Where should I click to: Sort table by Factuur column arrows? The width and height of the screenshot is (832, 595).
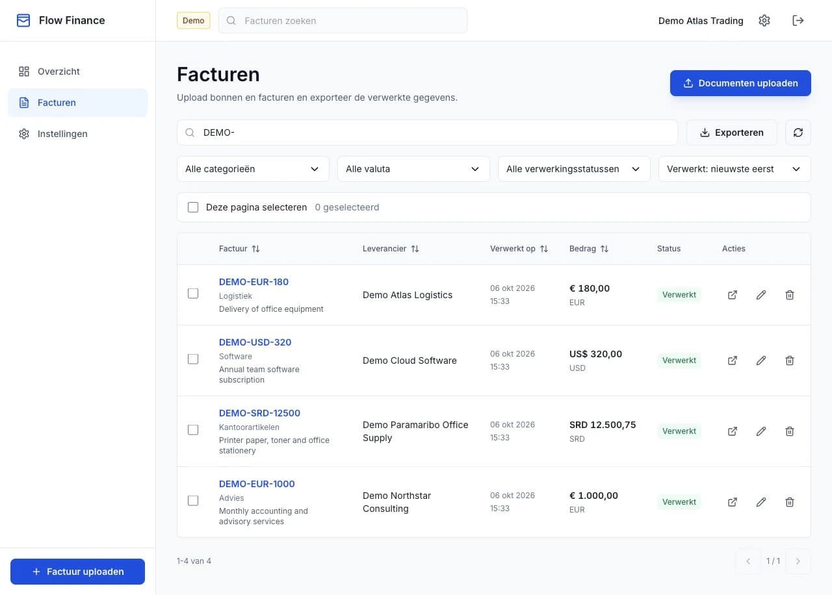pyautogui.click(x=255, y=249)
